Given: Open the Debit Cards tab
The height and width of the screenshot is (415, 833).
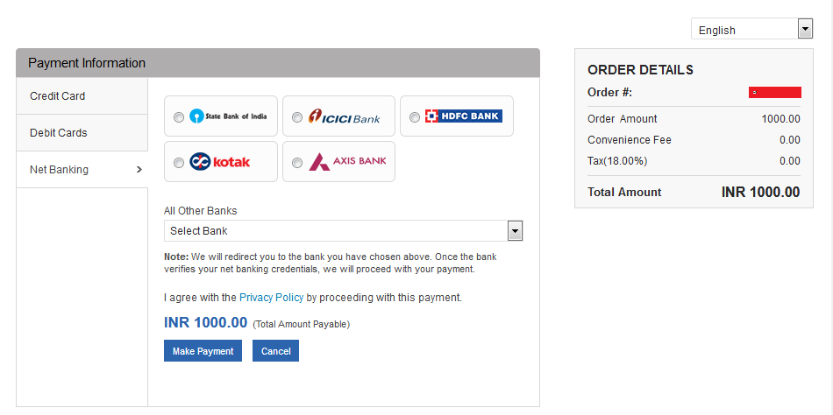Looking at the screenshot, I should pos(82,132).
